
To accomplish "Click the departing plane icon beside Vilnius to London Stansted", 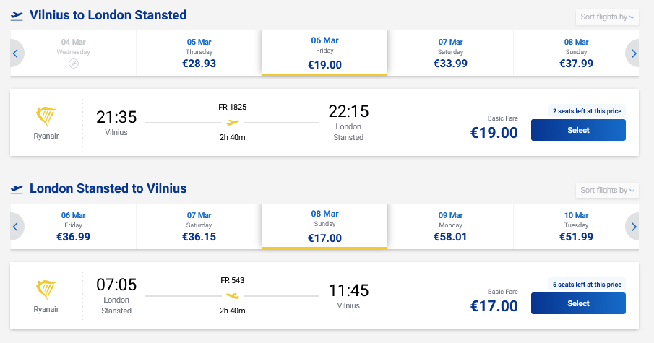I will pos(17,15).
